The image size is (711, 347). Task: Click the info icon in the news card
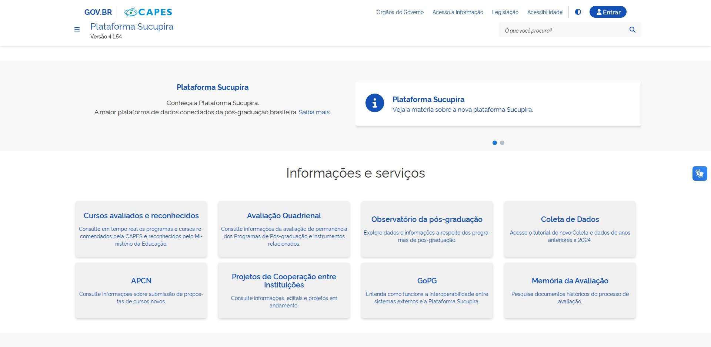point(375,103)
